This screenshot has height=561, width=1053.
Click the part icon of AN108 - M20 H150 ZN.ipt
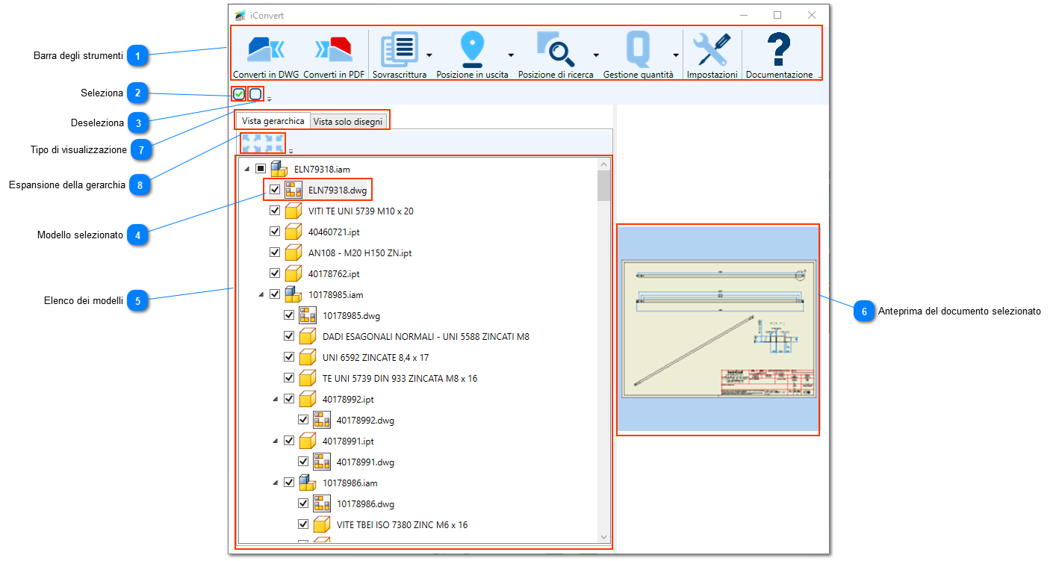click(293, 252)
